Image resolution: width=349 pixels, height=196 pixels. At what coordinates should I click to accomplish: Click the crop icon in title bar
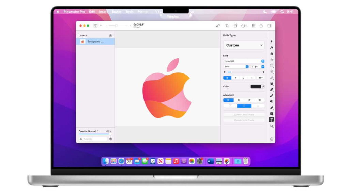pos(227,26)
